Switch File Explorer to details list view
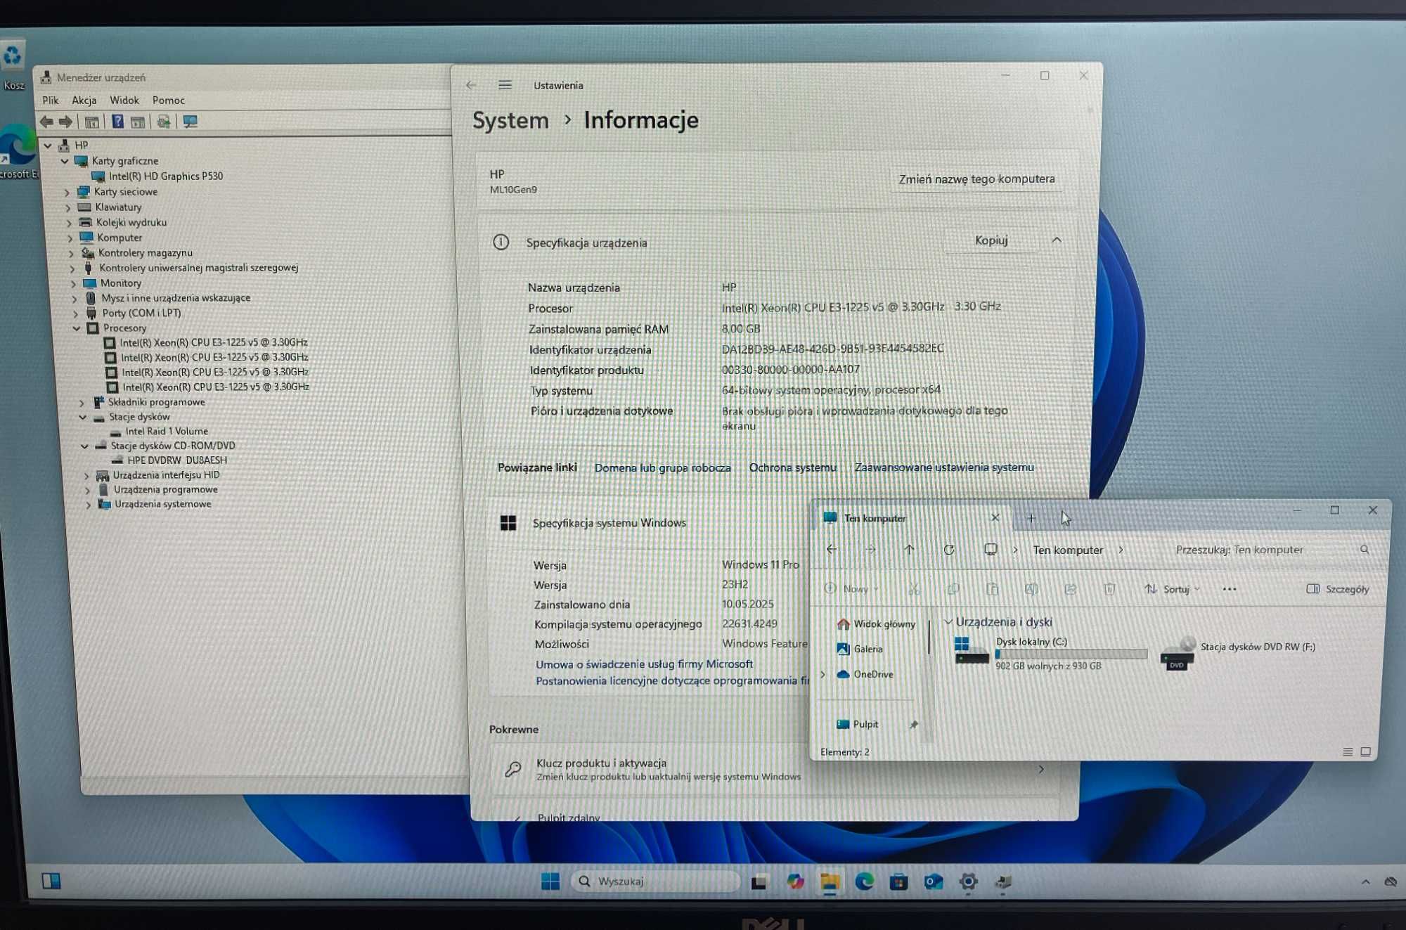 [x=1348, y=751]
